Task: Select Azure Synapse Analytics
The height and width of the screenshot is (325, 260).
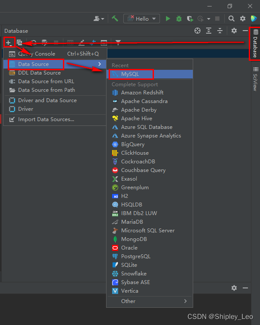Action: [x=150, y=135]
